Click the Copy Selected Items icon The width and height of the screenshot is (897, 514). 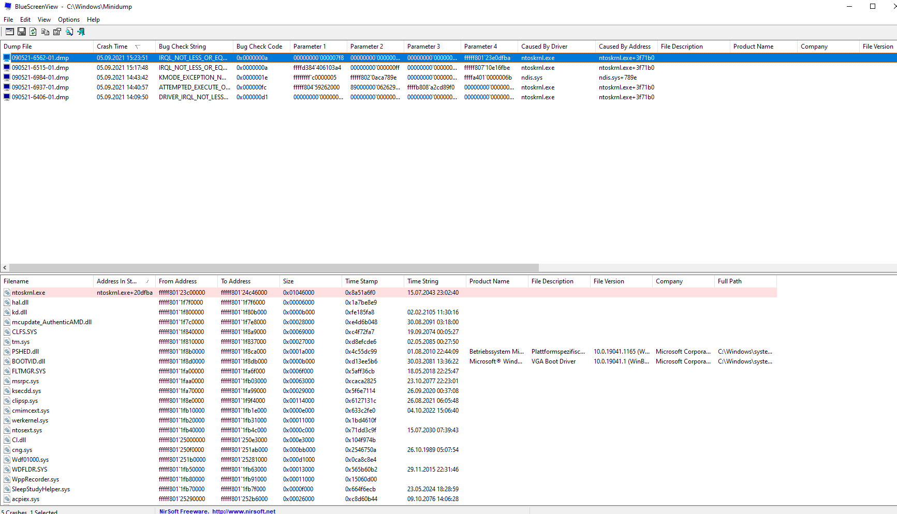pyautogui.click(x=45, y=32)
